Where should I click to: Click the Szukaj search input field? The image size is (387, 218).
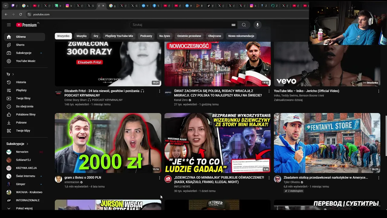pos(181,25)
